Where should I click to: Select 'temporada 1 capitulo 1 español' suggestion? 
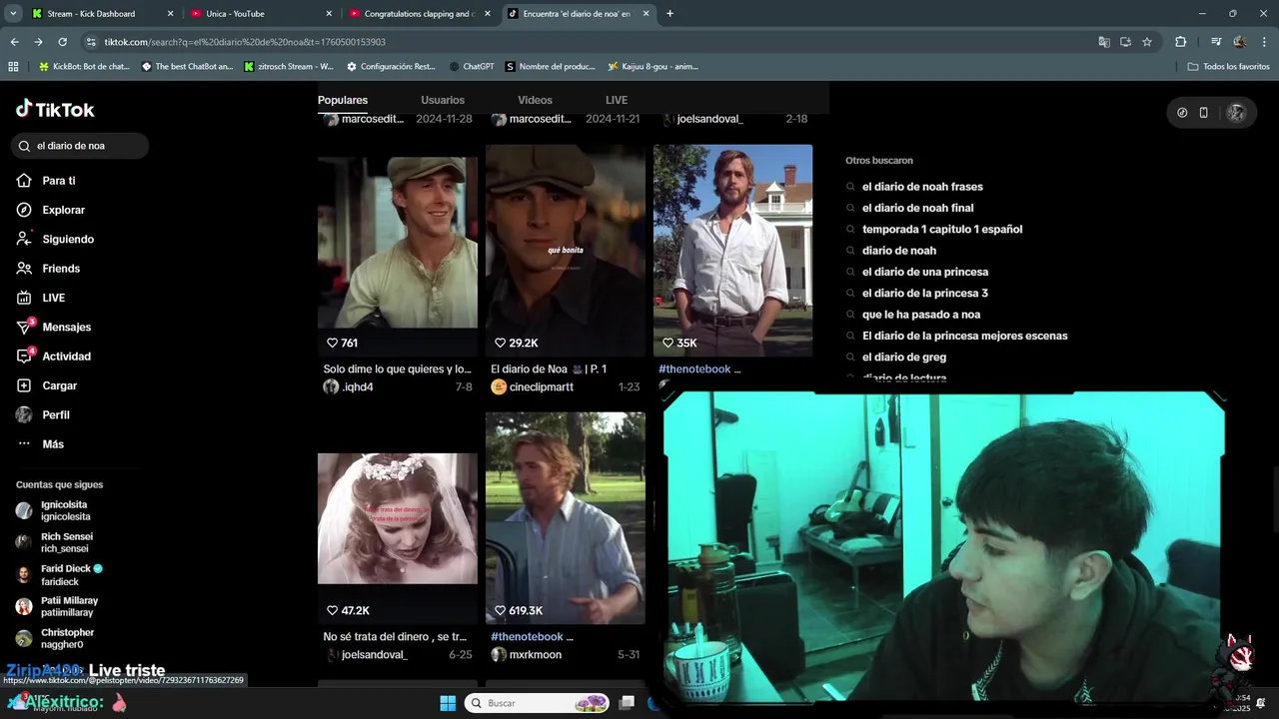[942, 229]
